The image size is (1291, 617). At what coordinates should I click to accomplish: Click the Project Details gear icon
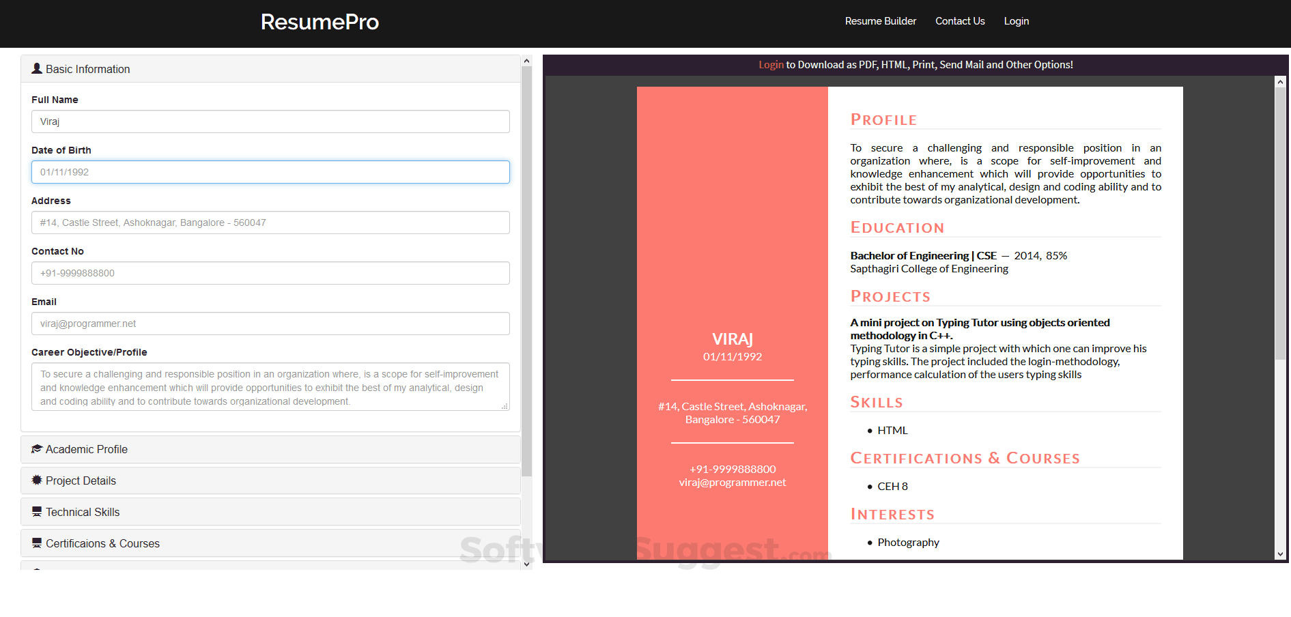pos(37,480)
